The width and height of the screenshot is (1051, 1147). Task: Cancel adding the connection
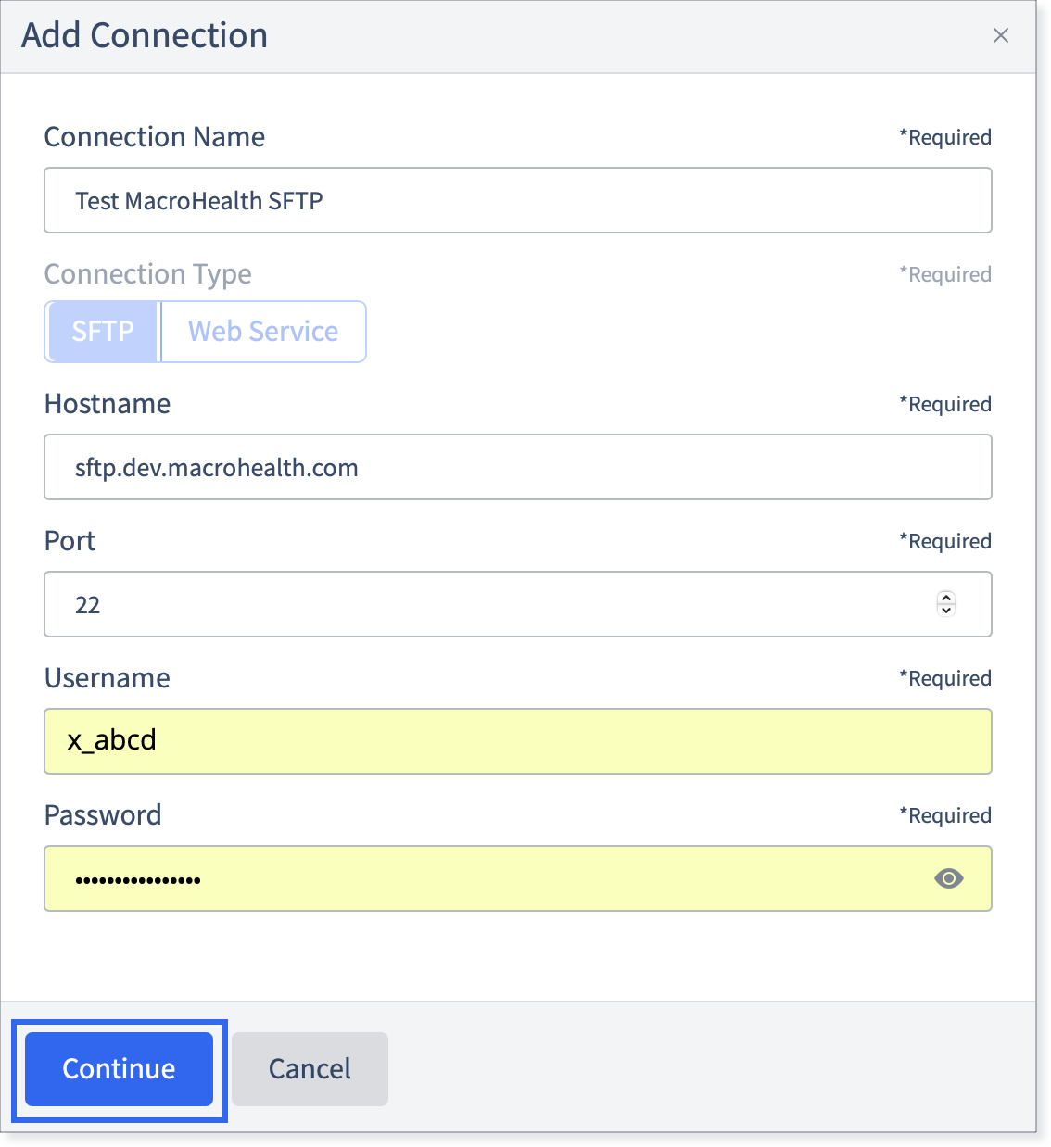[x=310, y=1069]
